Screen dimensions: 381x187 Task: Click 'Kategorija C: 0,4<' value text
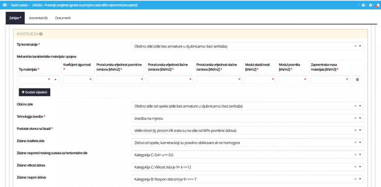coord(154,155)
